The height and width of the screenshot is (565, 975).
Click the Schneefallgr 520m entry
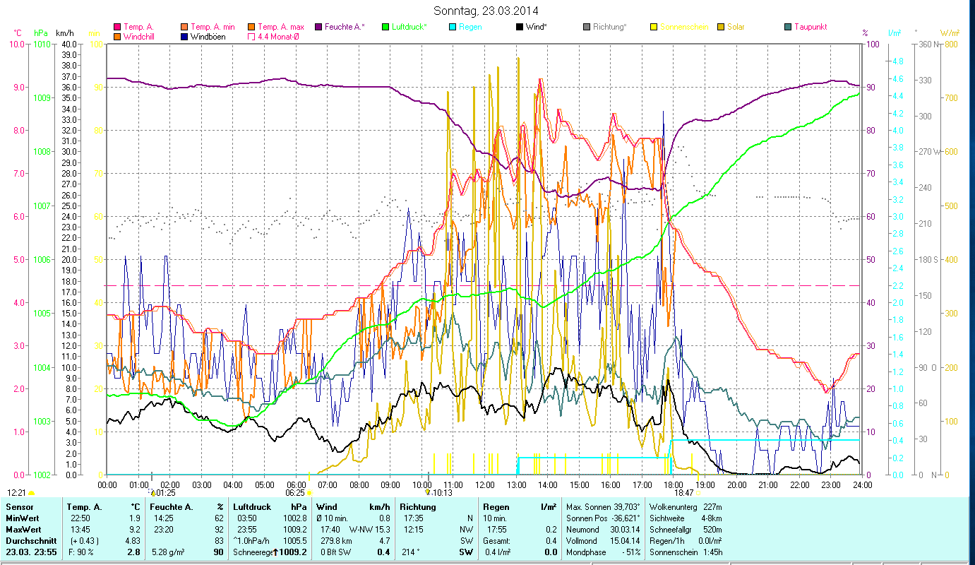coord(685,530)
